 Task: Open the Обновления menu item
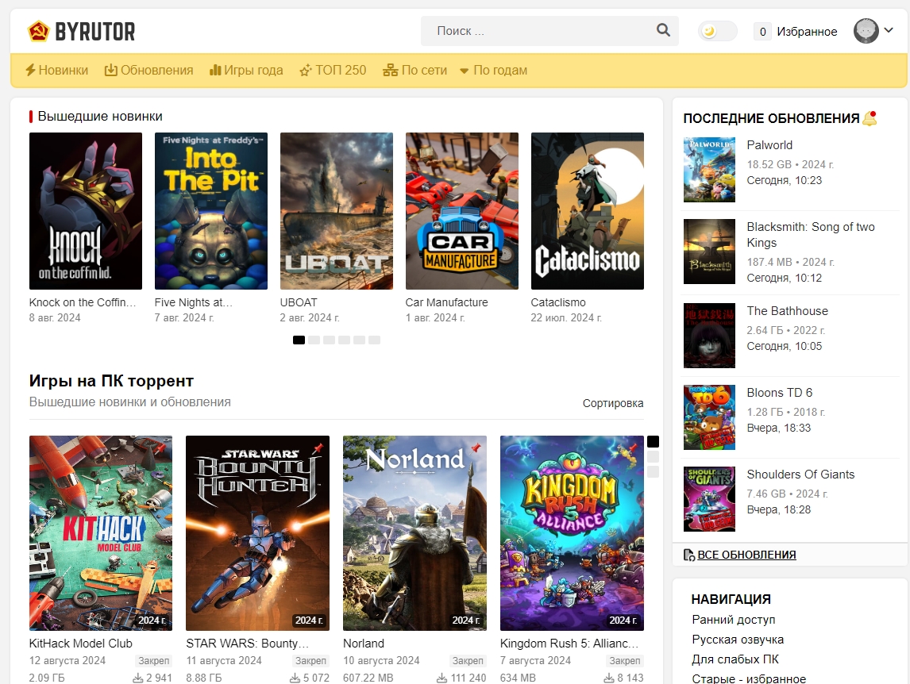(148, 70)
